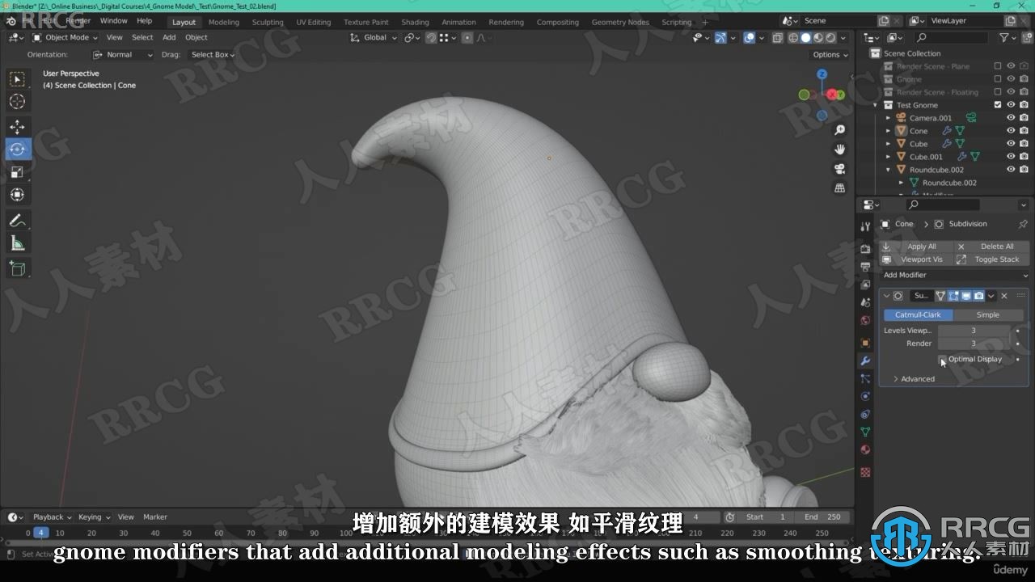The height and width of the screenshot is (582, 1035).
Task: Open the UV Editing workspace tab
Action: click(x=314, y=22)
